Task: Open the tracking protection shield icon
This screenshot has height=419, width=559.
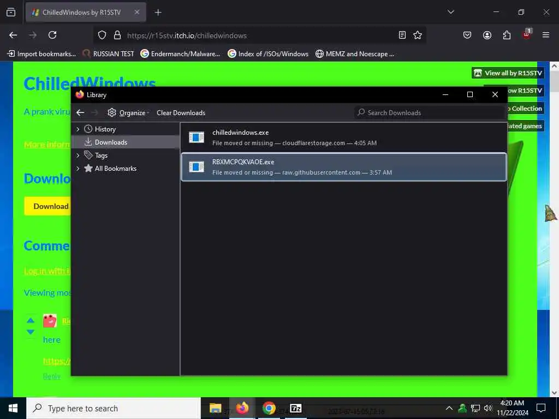Action: [102, 35]
